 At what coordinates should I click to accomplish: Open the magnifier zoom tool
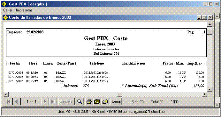click(x=80, y=101)
